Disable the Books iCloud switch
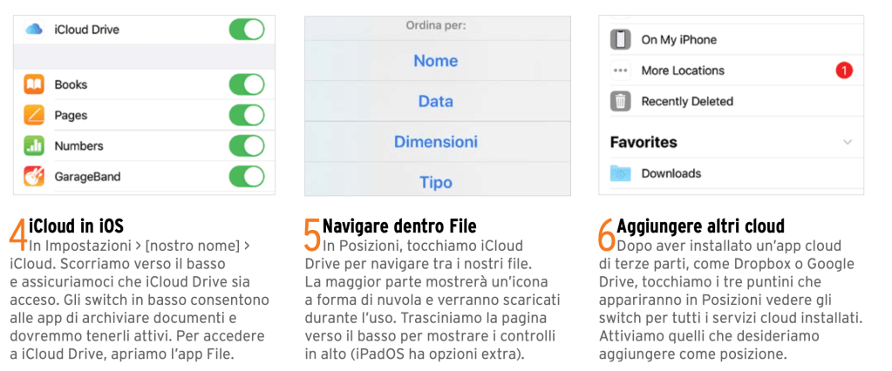 point(247,84)
